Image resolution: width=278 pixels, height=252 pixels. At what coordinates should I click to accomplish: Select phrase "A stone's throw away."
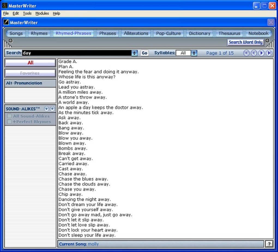83,97
